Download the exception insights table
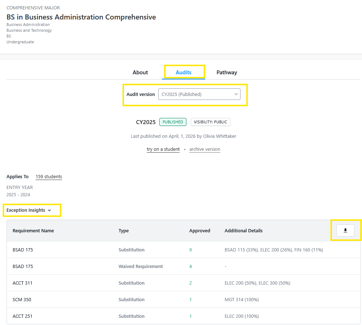The image size is (362, 325). click(x=345, y=230)
